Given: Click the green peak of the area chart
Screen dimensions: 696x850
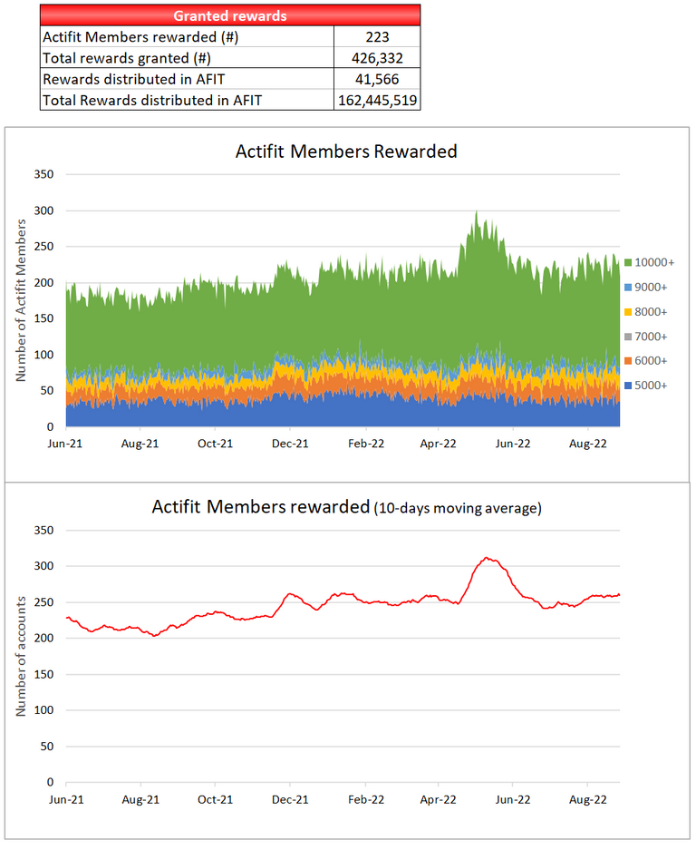Looking at the screenshot, I should [x=476, y=213].
